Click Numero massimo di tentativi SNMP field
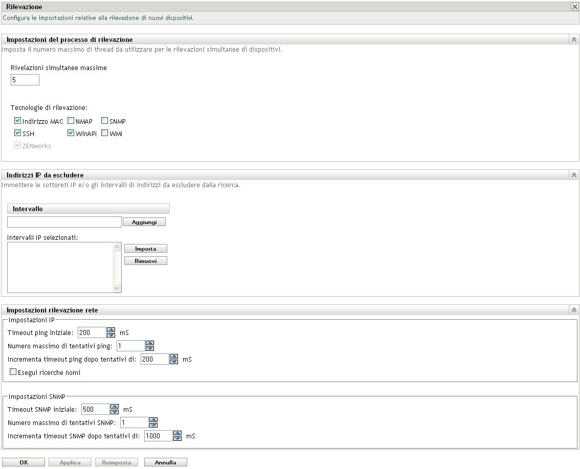Viewport: 580px width, 469px height. pyautogui.click(x=135, y=422)
